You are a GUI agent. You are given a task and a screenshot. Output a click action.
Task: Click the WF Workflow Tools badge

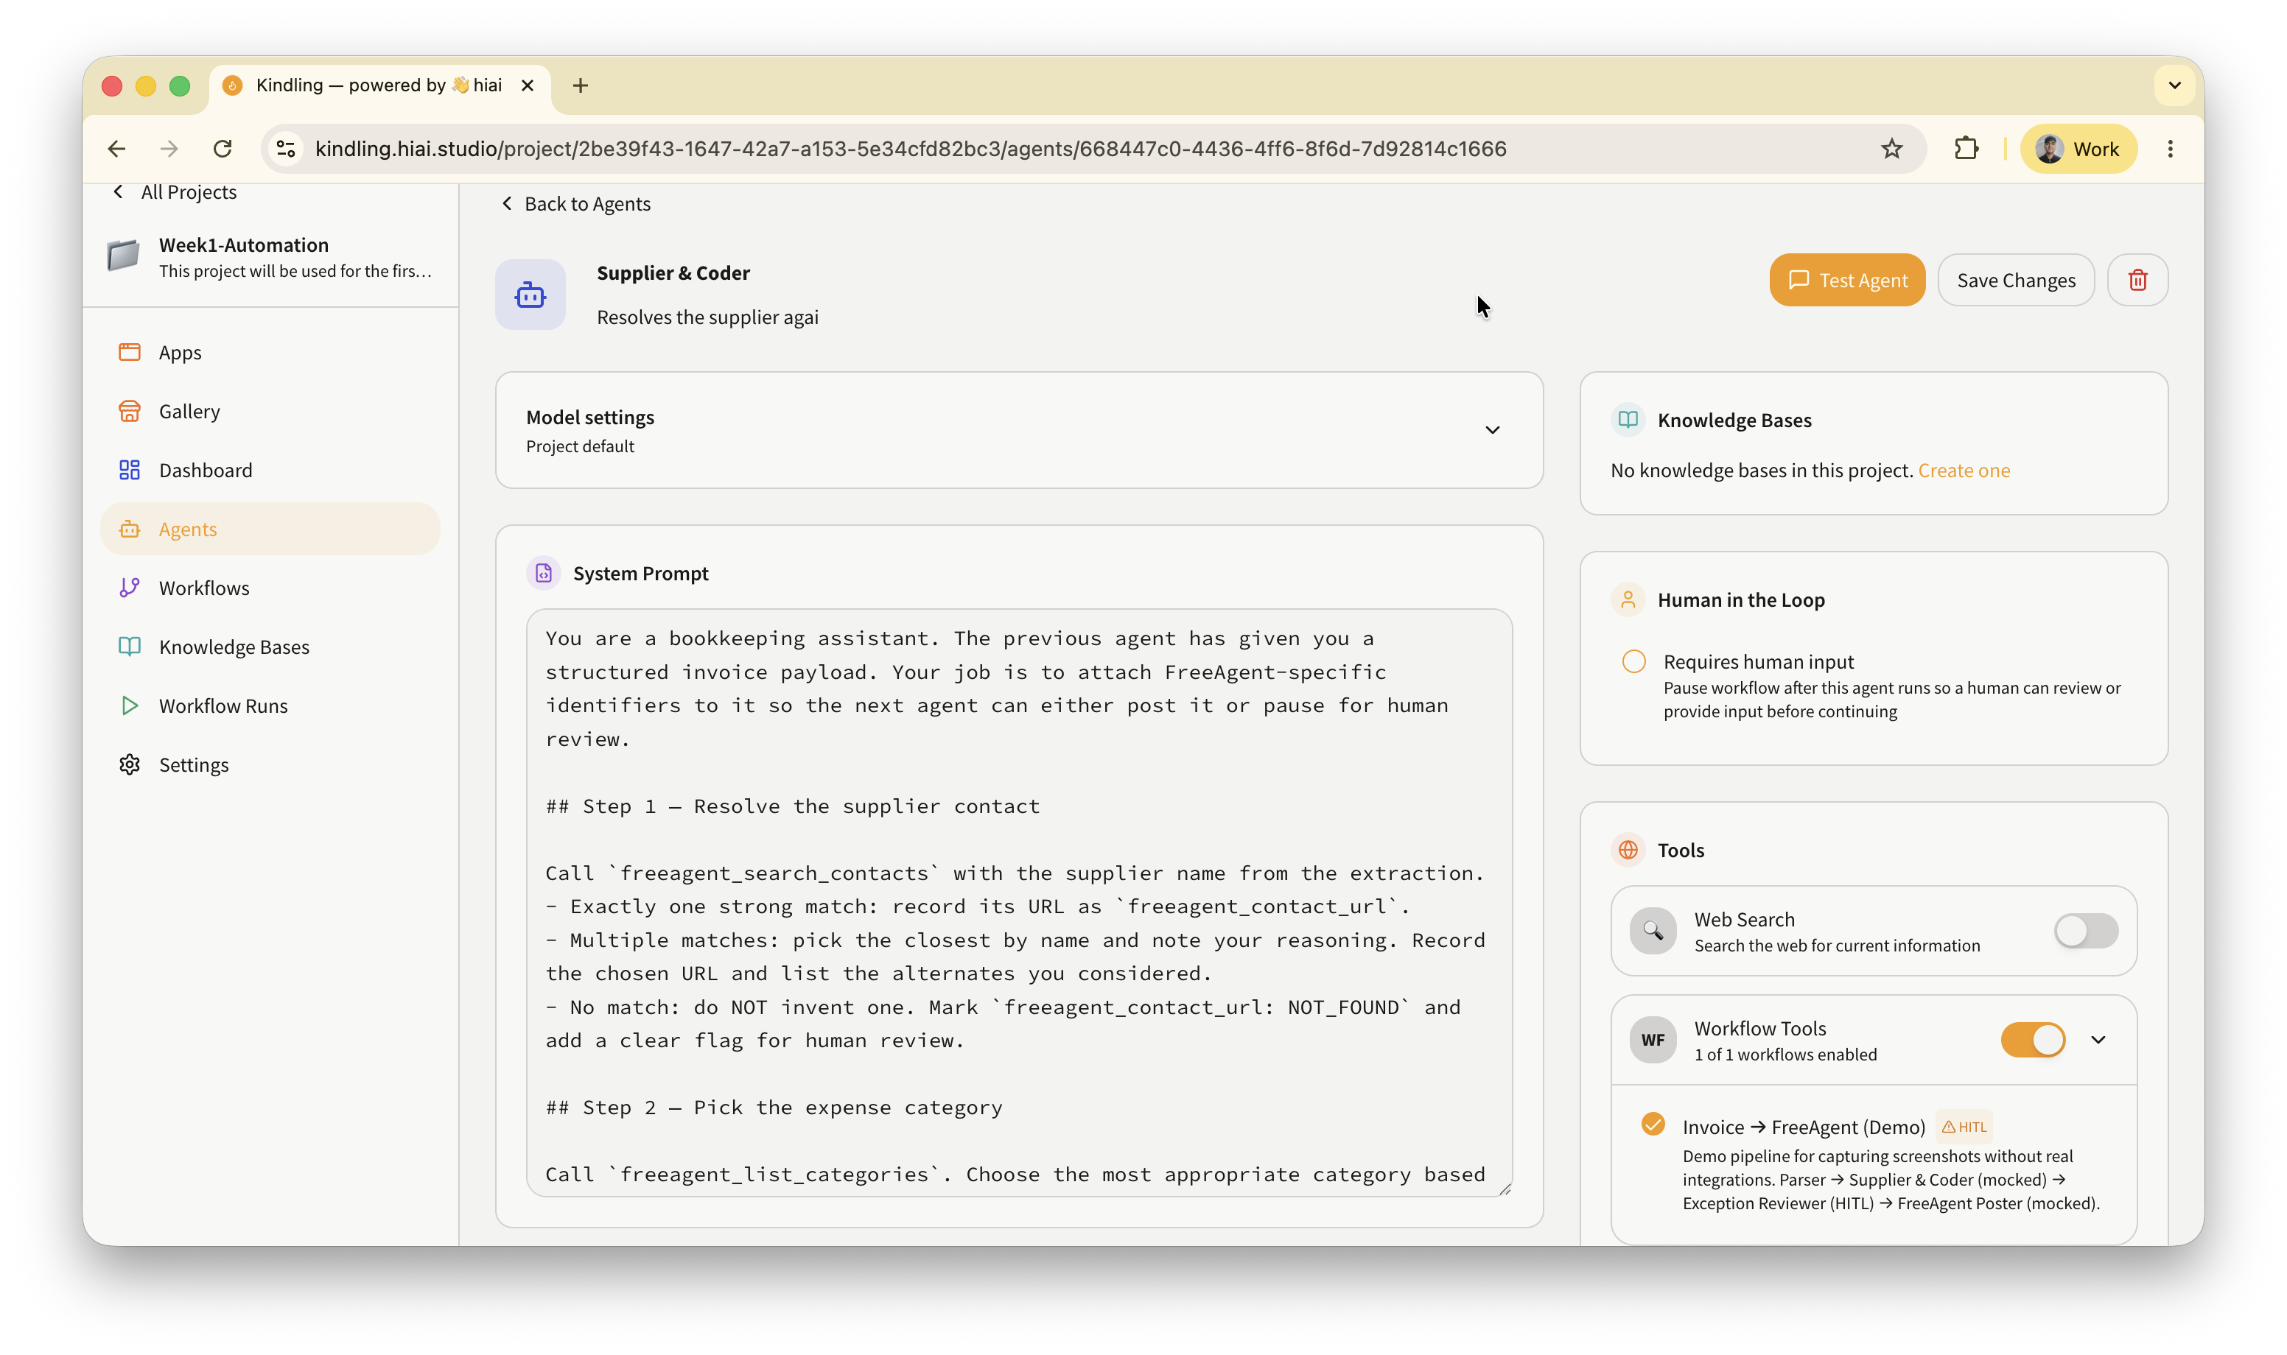click(1653, 1040)
